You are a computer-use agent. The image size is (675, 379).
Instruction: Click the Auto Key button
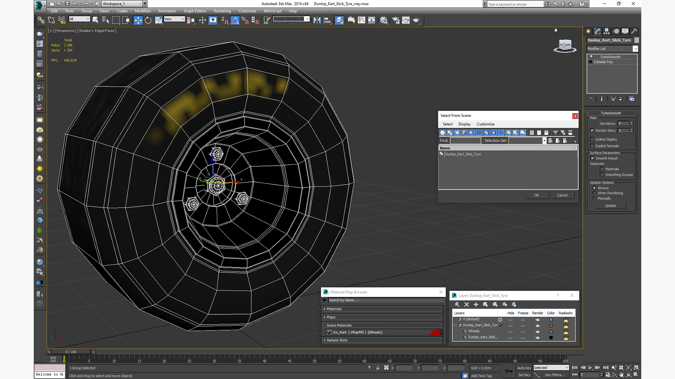pyautogui.click(x=524, y=368)
